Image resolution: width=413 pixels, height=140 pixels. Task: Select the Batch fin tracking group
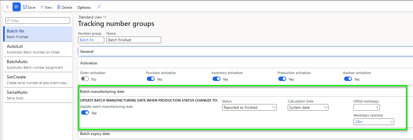[38, 34]
